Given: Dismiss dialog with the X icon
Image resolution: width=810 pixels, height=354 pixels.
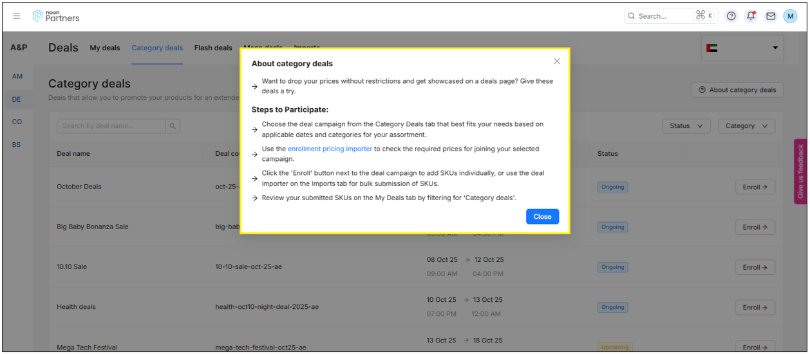Looking at the screenshot, I should coord(557,61).
